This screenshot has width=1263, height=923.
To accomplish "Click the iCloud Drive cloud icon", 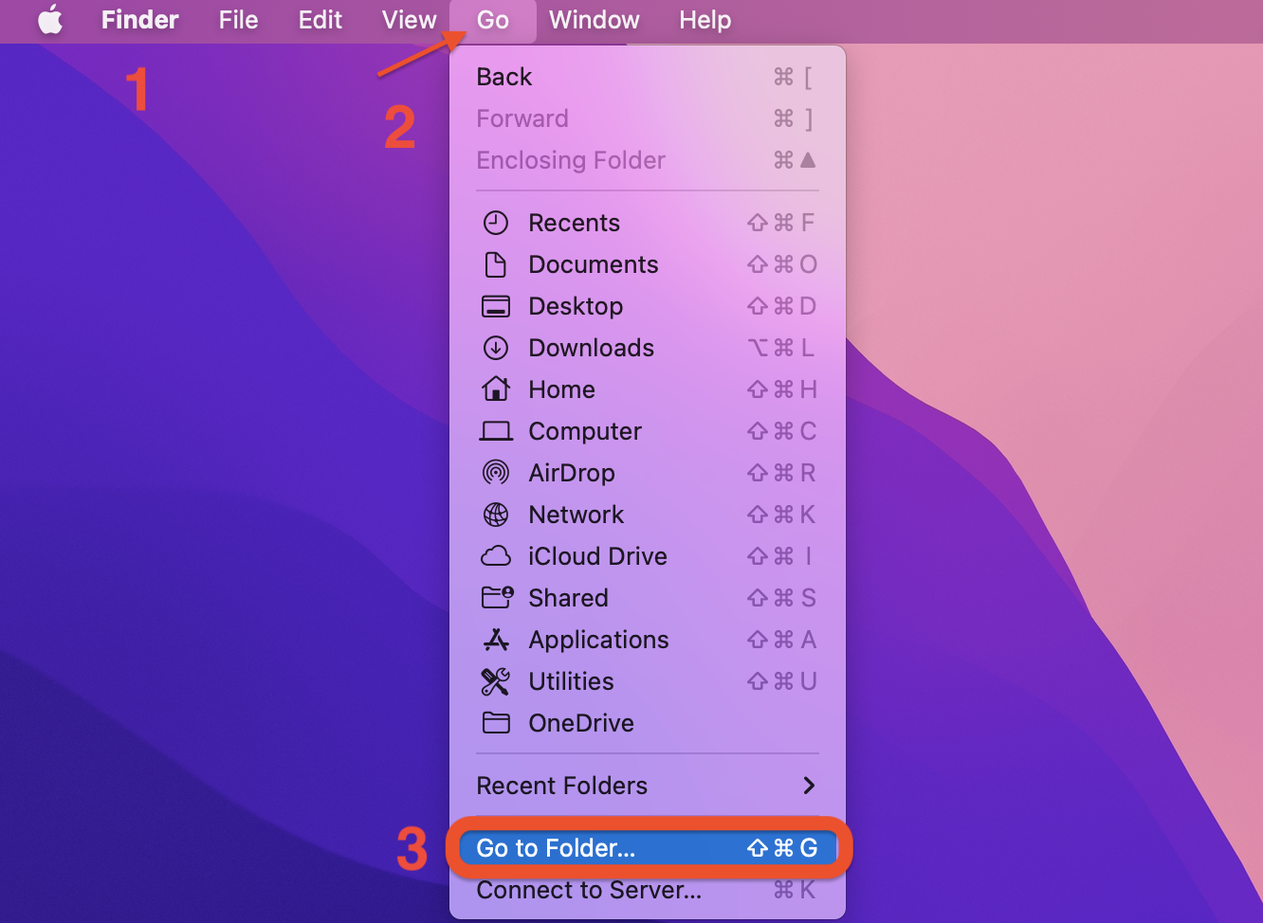I will [496, 556].
